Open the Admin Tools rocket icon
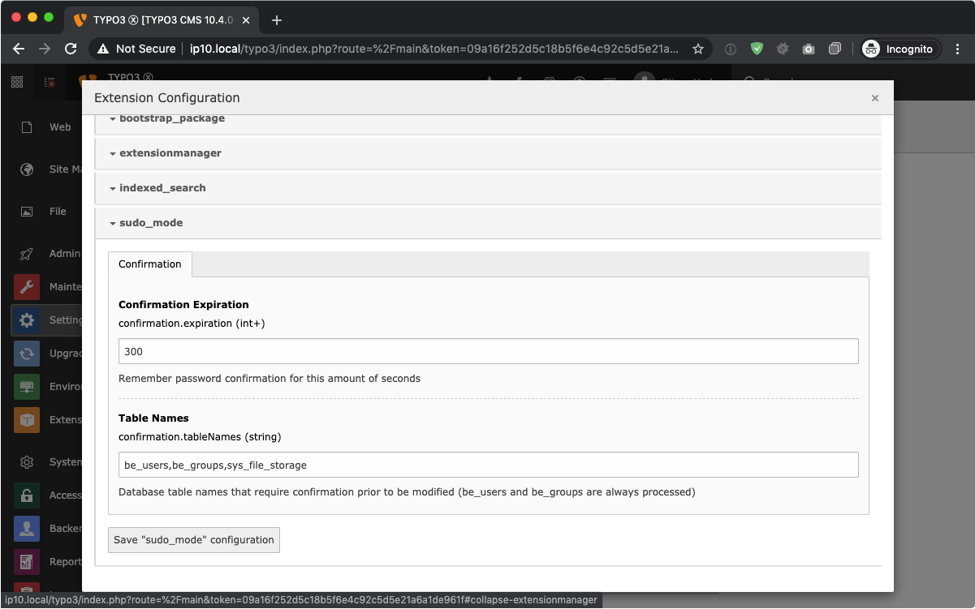Viewport: 975px width, 609px height. click(27, 254)
